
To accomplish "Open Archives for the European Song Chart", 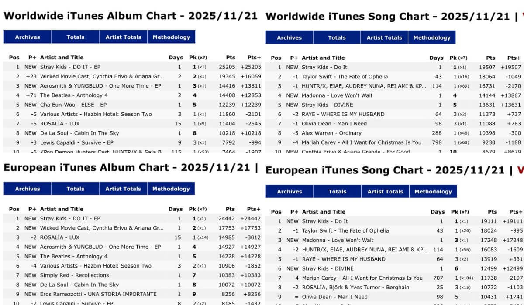I will click(x=289, y=191).
